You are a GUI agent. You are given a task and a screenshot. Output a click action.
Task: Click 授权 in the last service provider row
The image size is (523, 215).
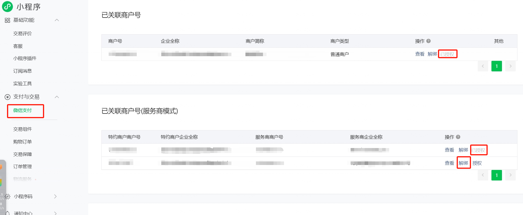point(477,163)
